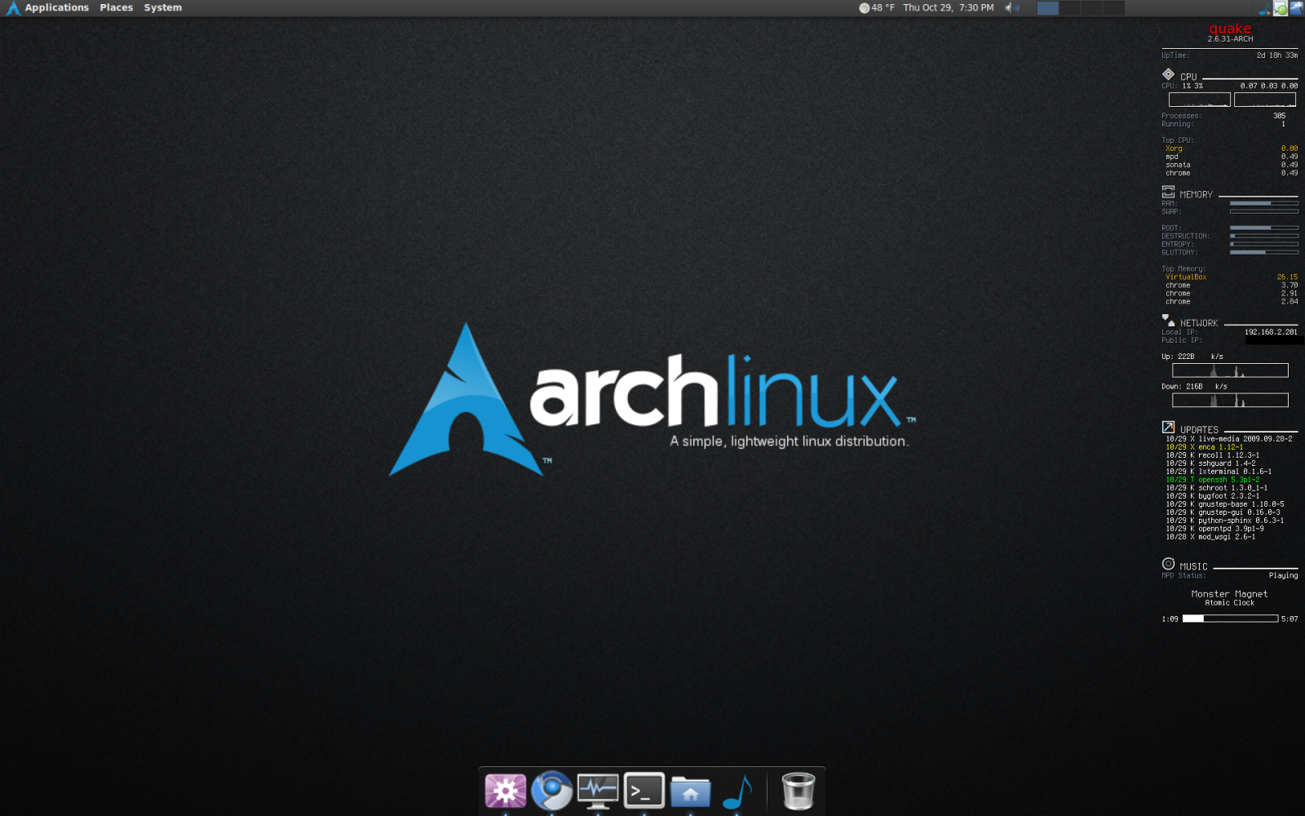Launch Chromium browser from the dock

tap(552, 791)
